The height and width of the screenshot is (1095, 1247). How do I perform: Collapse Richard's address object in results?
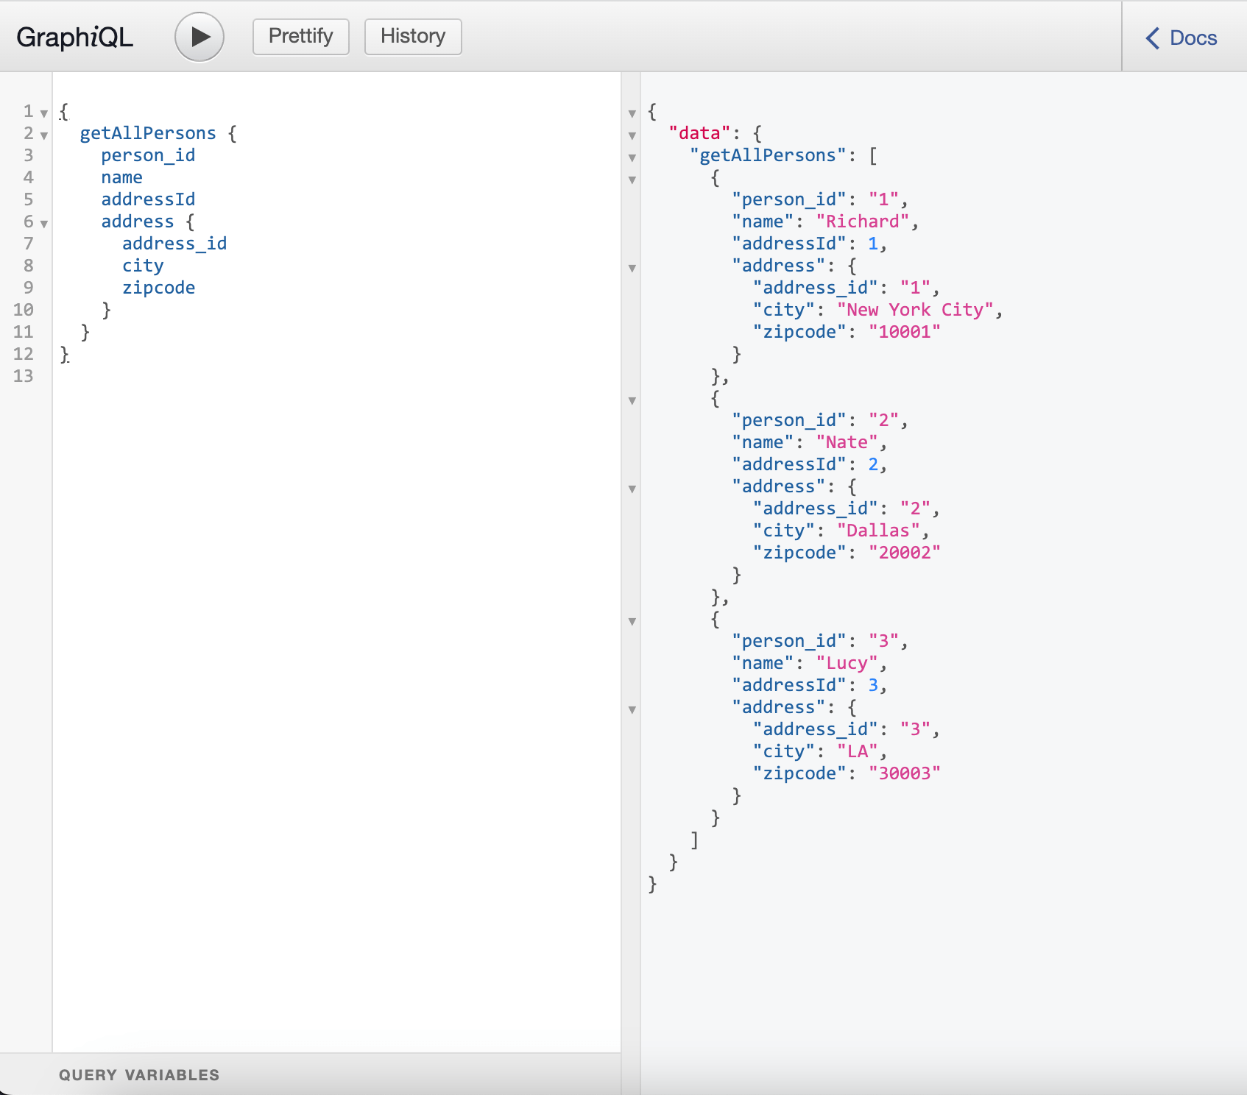(632, 269)
